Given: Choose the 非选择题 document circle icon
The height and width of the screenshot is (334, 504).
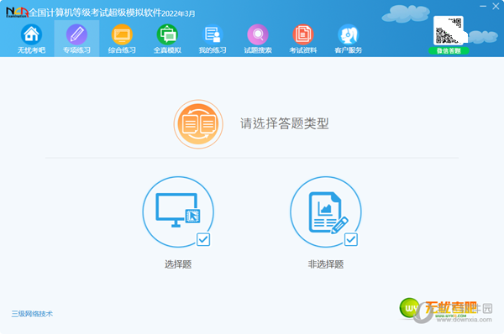Looking at the screenshot, I should pos(326,212).
